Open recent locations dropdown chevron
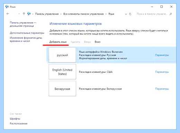180x133 pixels. tap(19, 14)
